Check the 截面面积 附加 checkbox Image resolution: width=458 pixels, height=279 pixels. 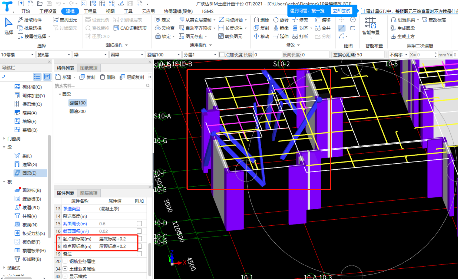(x=139, y=231)
